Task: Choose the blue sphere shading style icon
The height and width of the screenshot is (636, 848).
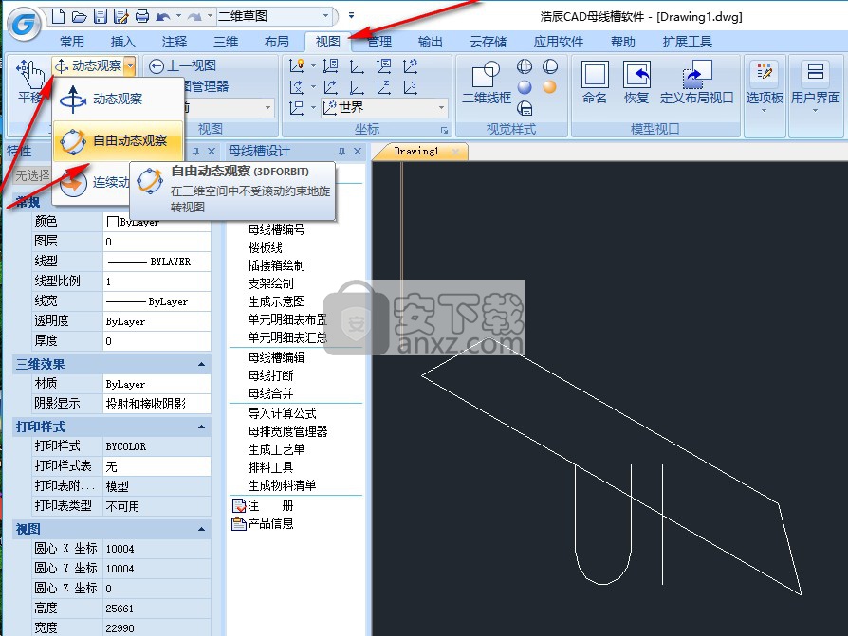Action: (524, 87)
